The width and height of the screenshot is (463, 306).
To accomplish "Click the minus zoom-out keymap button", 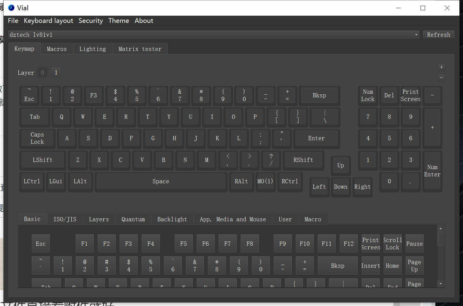I will point(441,78).
